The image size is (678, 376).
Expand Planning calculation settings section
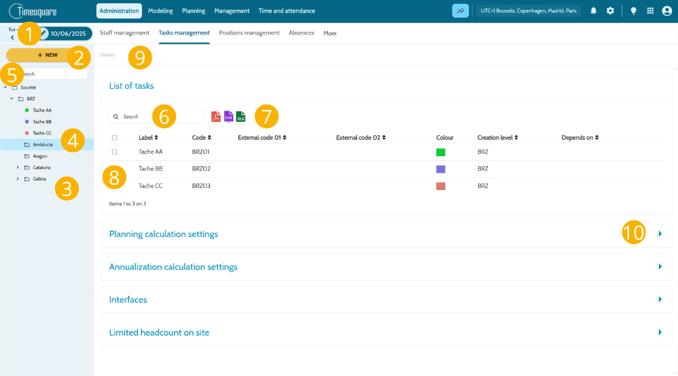coord(660,234)
